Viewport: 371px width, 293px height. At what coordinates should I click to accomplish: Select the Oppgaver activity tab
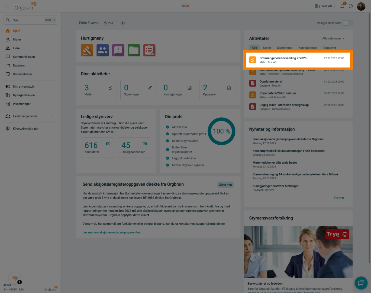point(330,48)
